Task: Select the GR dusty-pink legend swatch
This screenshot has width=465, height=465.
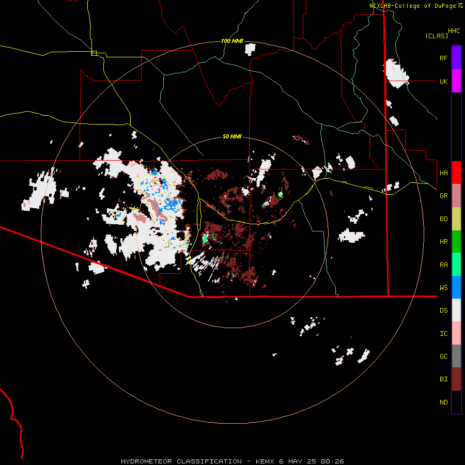Action: tap(456, 196)
